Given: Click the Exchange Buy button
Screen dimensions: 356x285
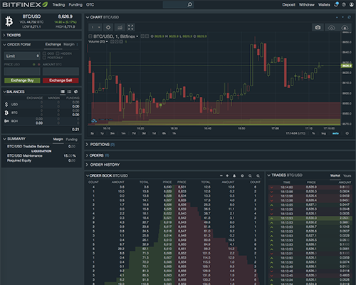Looking at the screenshot, I should tap(22, 81).
